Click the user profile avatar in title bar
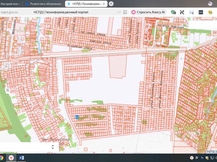 (211, 4)
